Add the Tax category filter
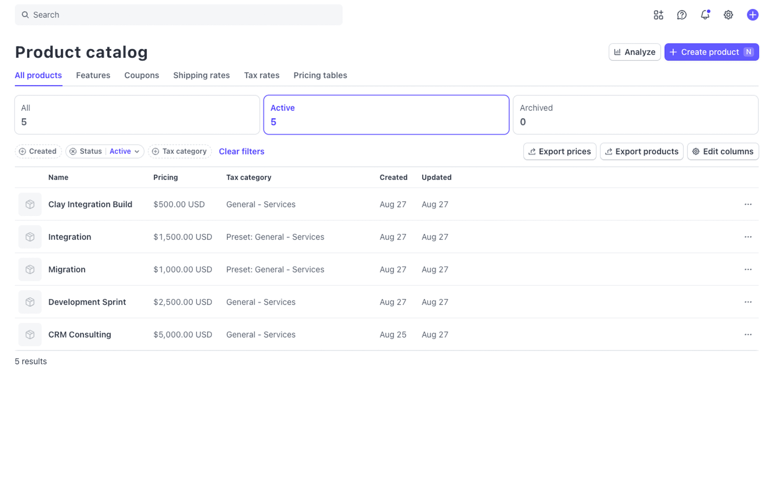Screen dimensions: 779x487 point(180,151)
